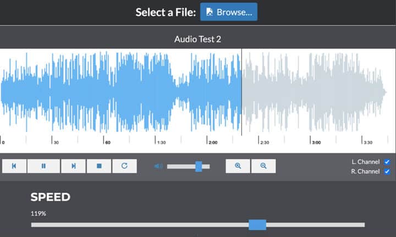Select the 60 second timeline tick
This screenshot has width=396, height=237.
tap(108, 142)
